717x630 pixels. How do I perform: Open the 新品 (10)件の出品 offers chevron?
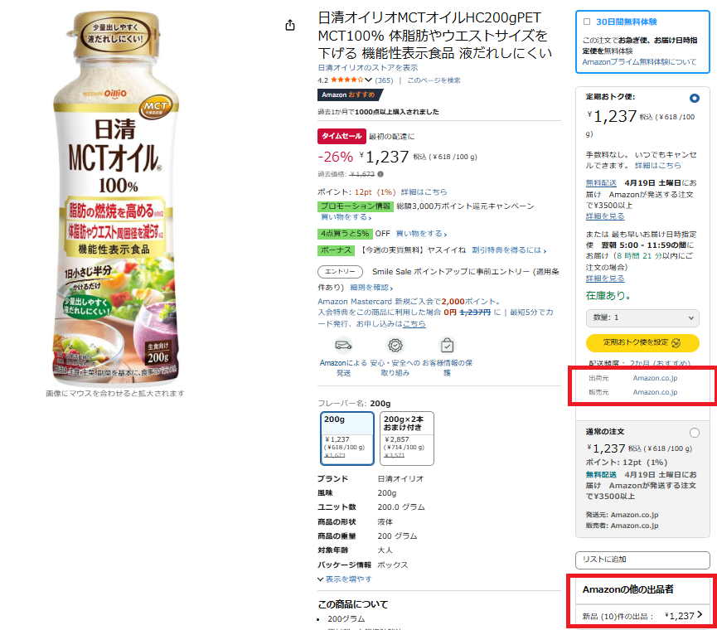tap(700, 615)
